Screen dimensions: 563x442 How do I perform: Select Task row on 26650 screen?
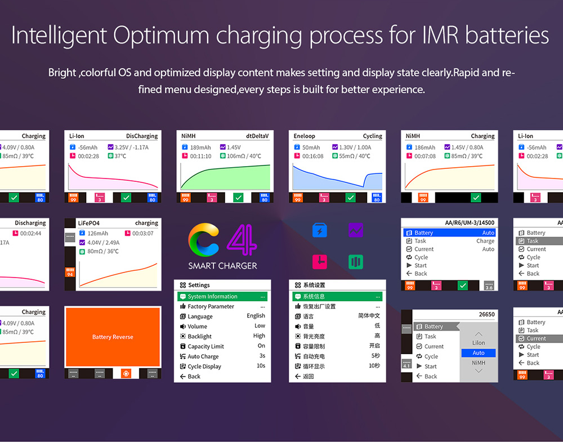coord(436,337)
